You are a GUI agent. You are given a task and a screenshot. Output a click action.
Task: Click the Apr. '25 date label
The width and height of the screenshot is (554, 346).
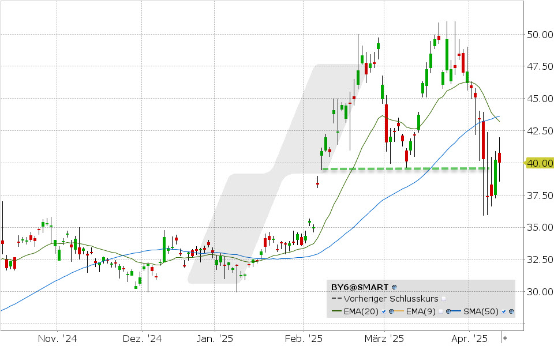pyautogui.click(x=469, y=339)
